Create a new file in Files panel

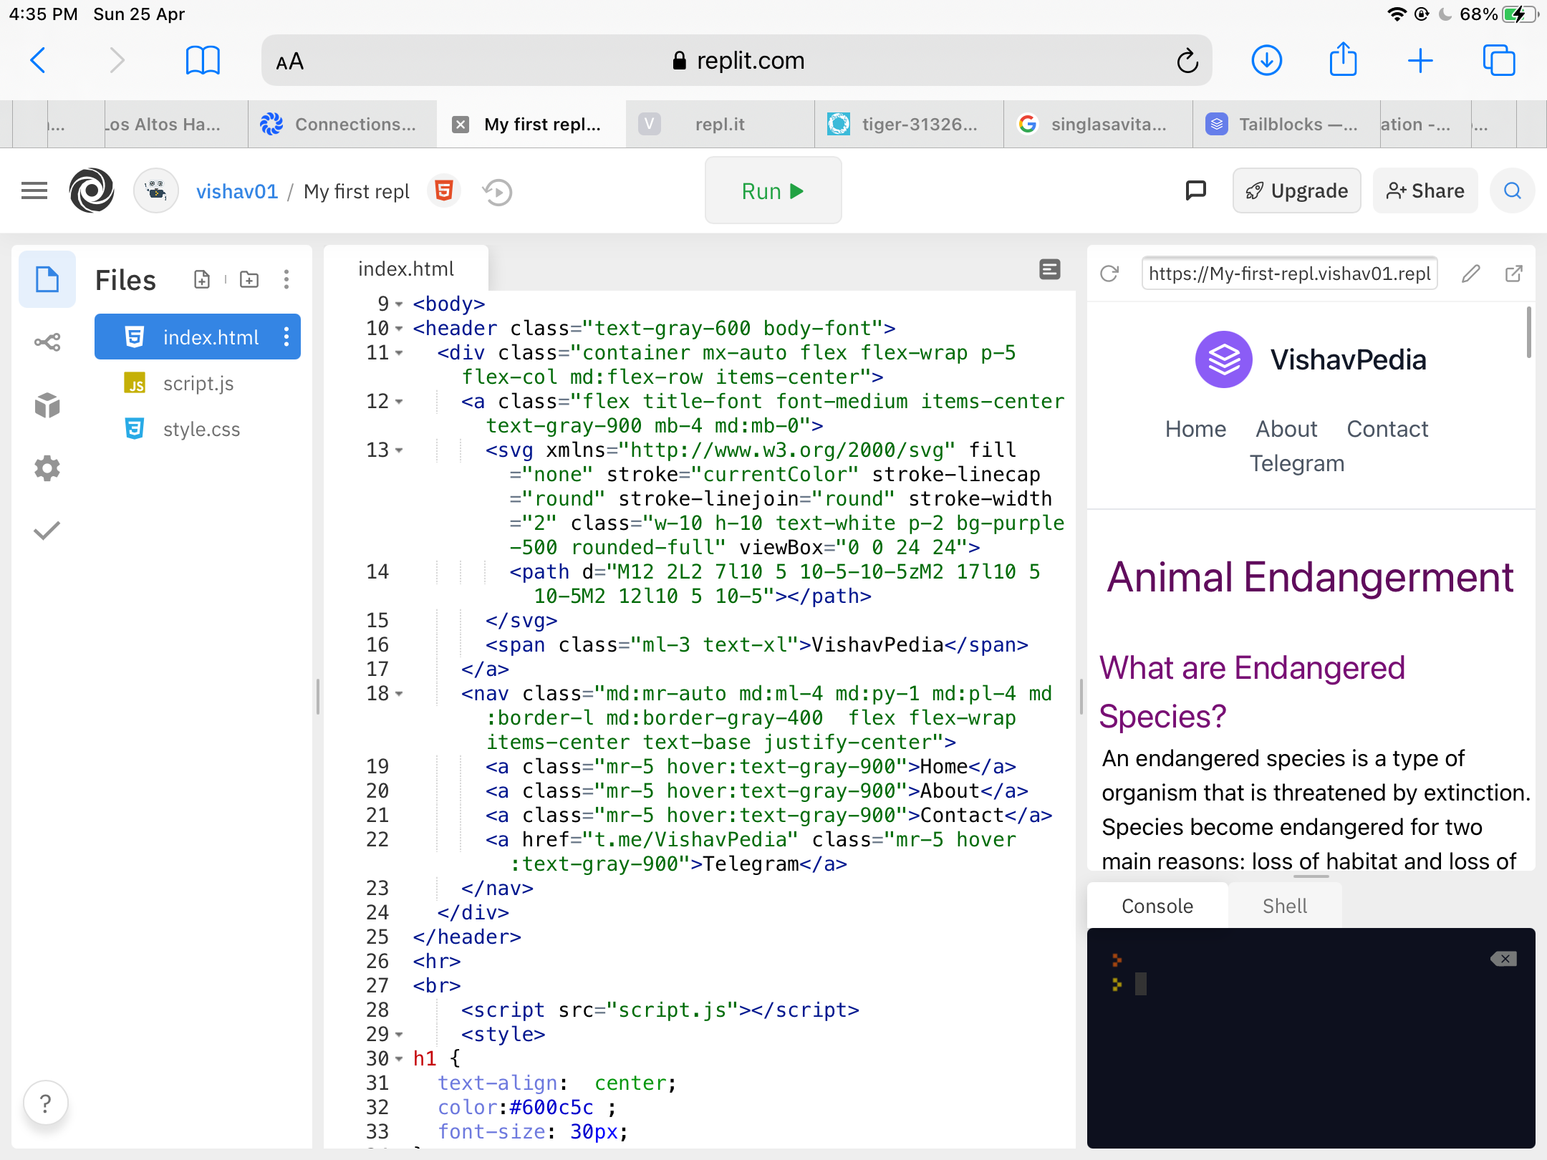click(x=202, y=279)
